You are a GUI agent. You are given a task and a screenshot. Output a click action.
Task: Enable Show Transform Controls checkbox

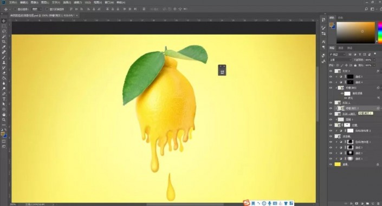(x=47, y=9)
